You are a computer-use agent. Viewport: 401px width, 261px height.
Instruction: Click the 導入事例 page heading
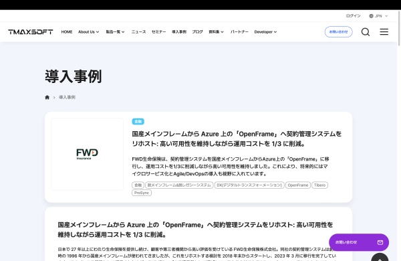[x=74, y=76]
